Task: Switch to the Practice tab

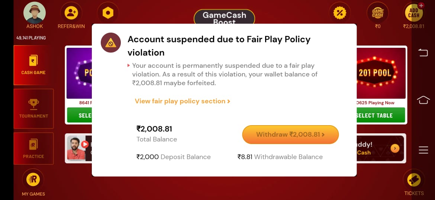Action: tap(33, 148)
